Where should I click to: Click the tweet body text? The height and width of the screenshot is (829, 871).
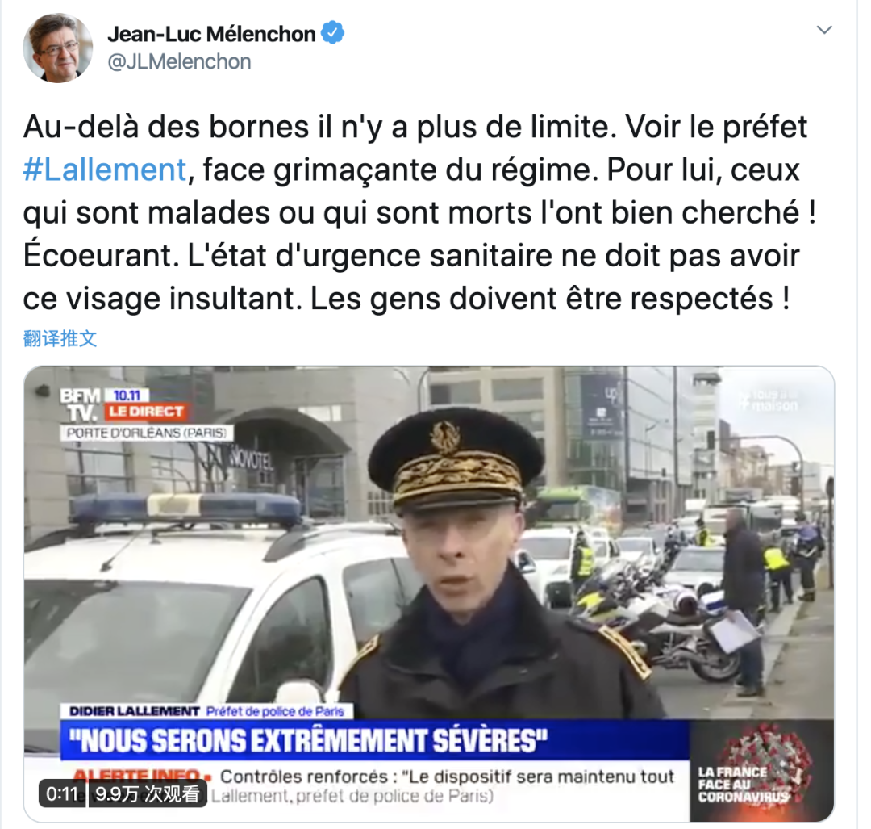419,212
